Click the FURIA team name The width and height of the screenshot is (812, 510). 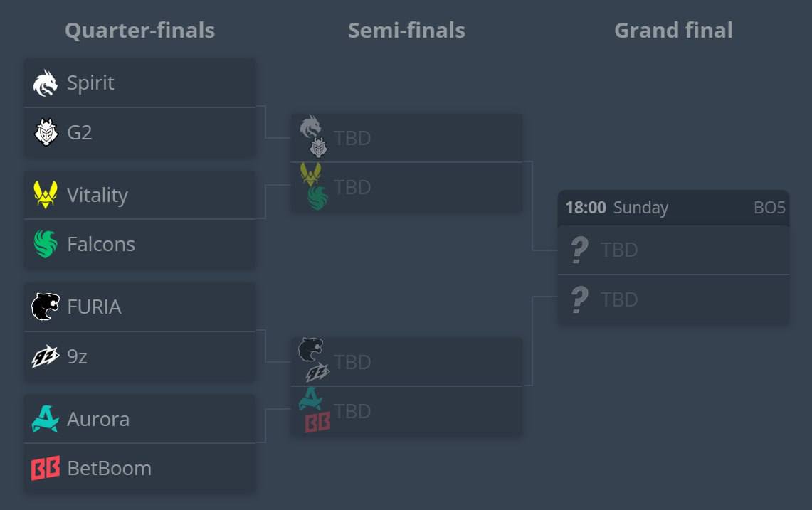[94, 307]
